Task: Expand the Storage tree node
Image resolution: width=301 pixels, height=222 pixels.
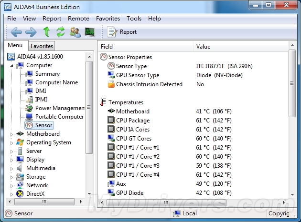Action: point(12,177)
